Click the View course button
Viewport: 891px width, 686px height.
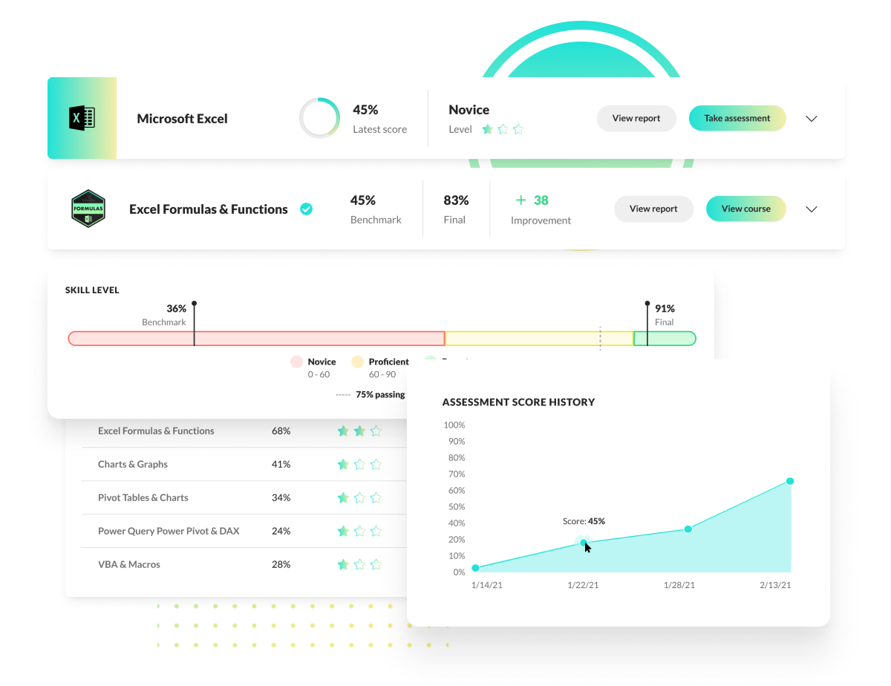[746, 209]
